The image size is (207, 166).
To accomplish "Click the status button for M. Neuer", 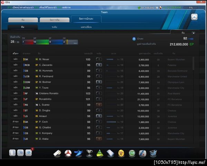I will point(16,59).
